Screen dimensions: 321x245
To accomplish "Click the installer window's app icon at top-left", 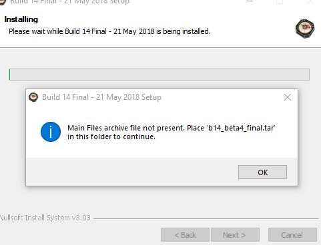I will click(x=3, y=2).
